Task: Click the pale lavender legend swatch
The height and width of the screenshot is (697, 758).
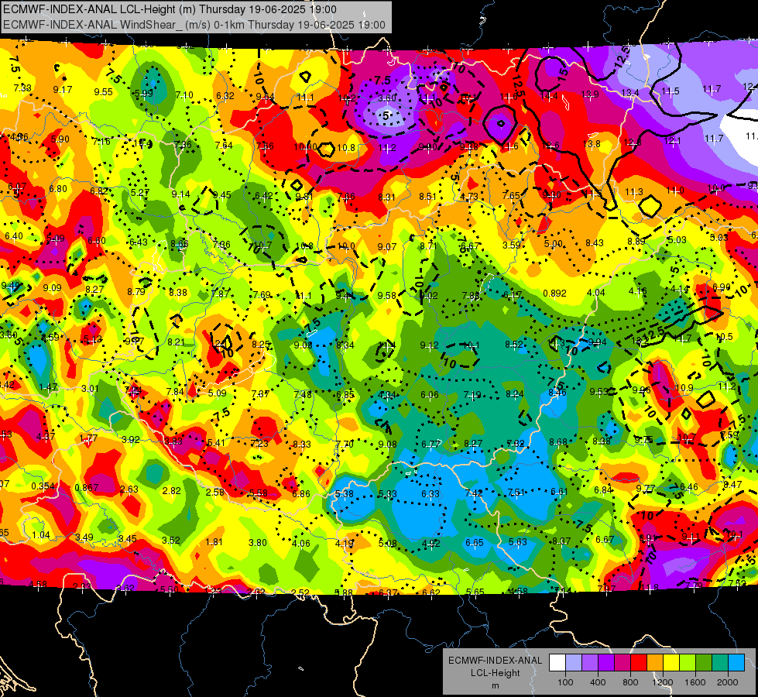Action: coord(574,663)
